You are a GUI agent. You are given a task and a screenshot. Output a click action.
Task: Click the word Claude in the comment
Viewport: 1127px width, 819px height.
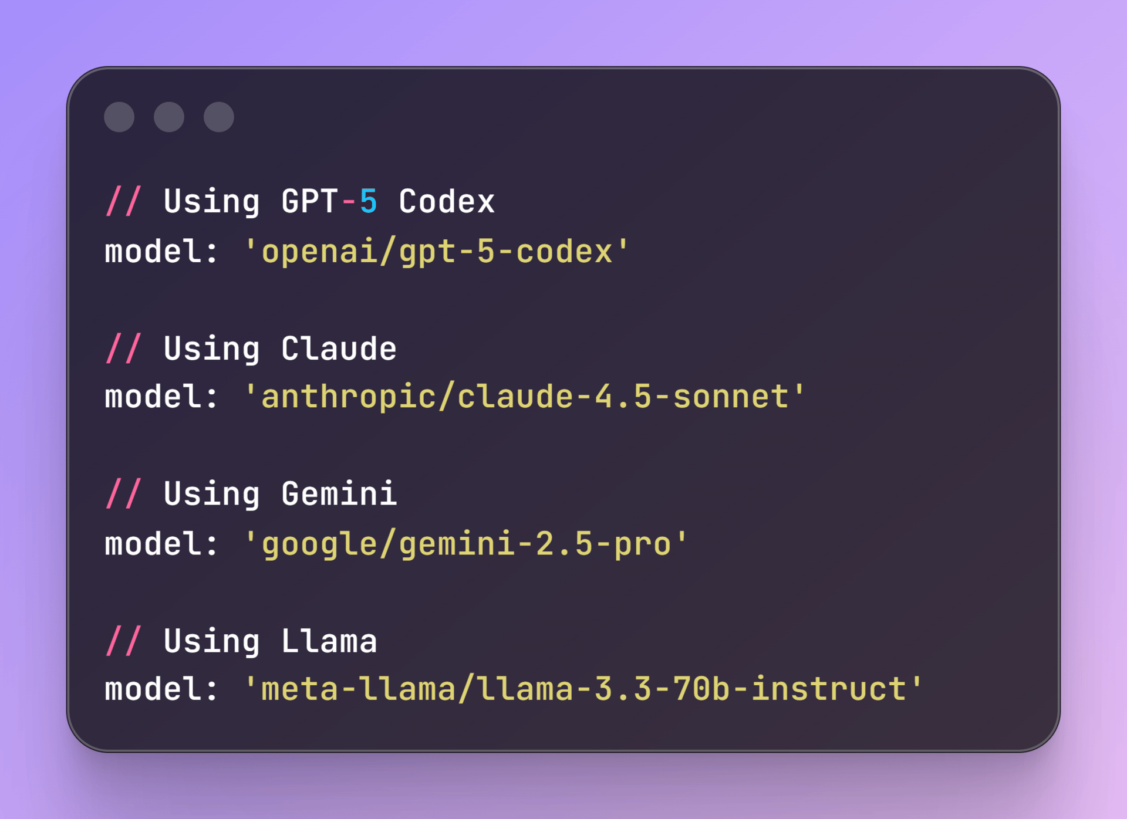pos(339,349)
